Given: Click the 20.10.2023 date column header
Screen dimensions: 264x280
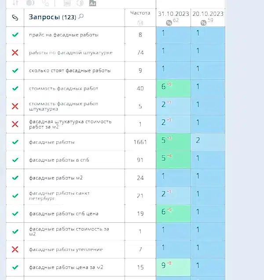Looking at the screenshot, I should click(x=207, y=14).
